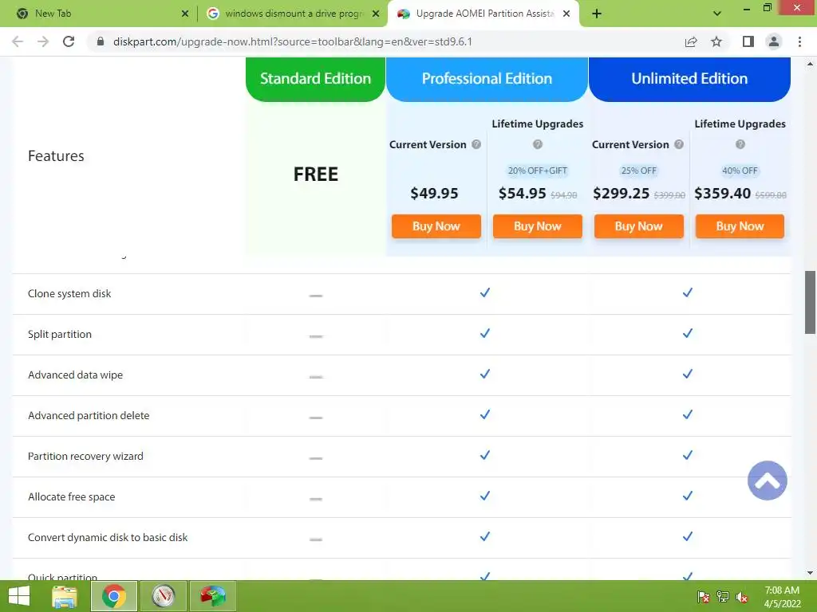Click the Chrome taskbar icon

[x=114, y=596]
